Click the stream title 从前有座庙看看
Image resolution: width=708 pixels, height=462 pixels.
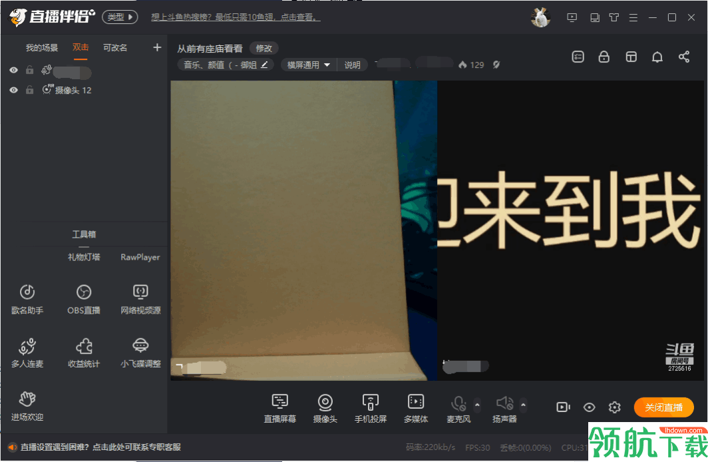coord(210,49)
